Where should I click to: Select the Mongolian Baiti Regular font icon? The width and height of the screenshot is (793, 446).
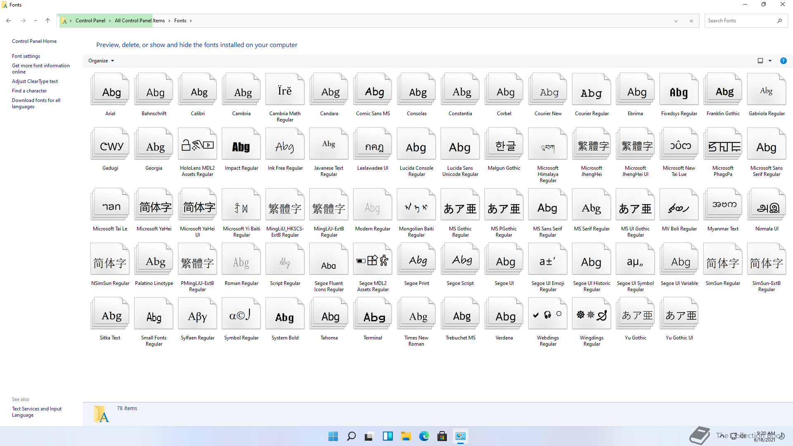point(416,204)
